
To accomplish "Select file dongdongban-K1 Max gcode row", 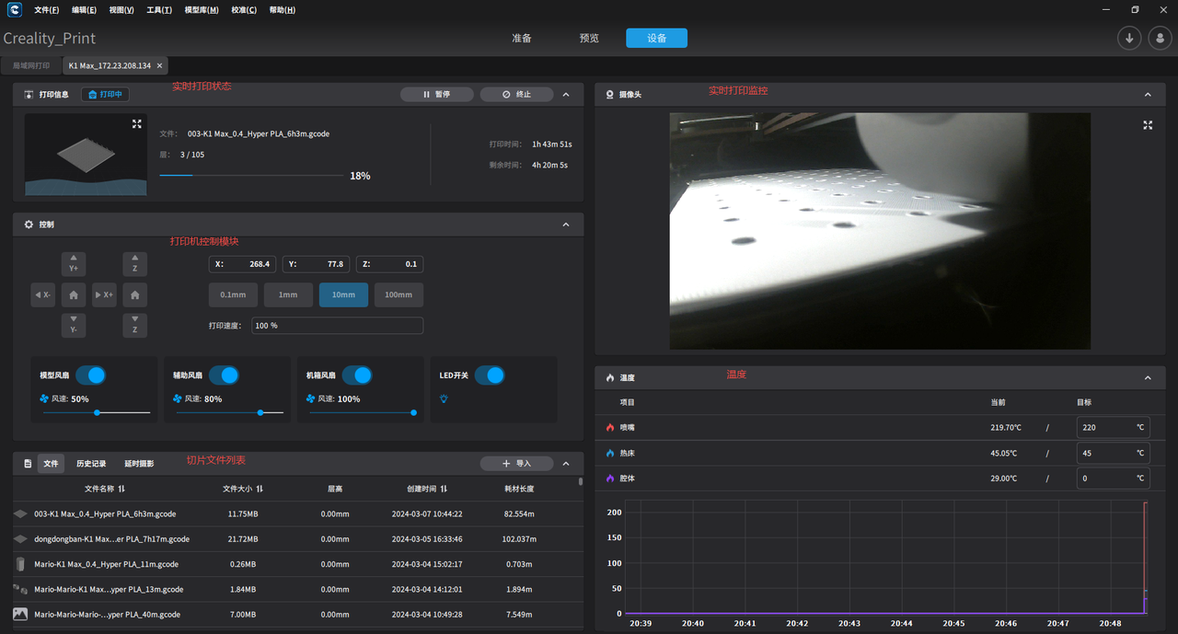I will [297, 539].
